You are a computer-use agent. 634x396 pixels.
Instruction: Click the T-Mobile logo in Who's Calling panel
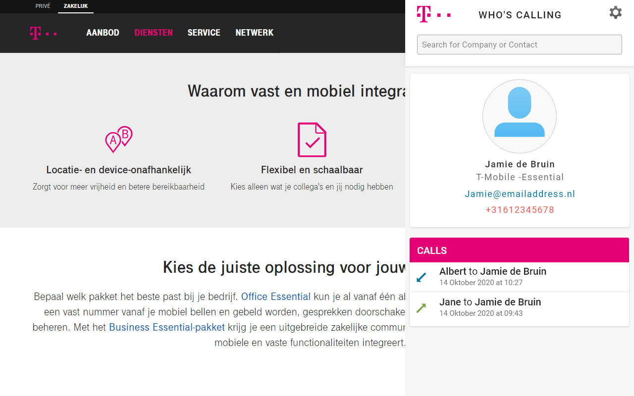pyautogui.click(x=433, y=14)
